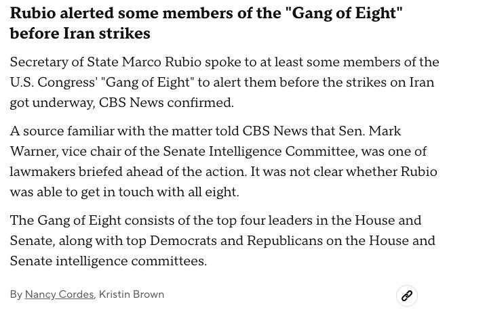The image size is (487, 310).
Task: Click "U.S. Congress'" in the first paragraph
Action: point(53,83)
